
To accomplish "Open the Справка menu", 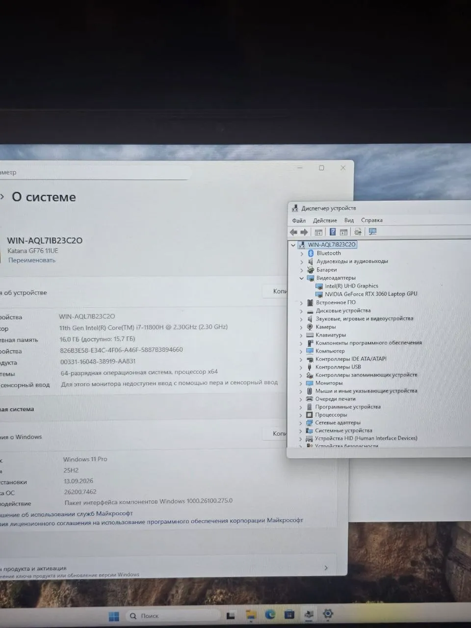I will 372,220.
